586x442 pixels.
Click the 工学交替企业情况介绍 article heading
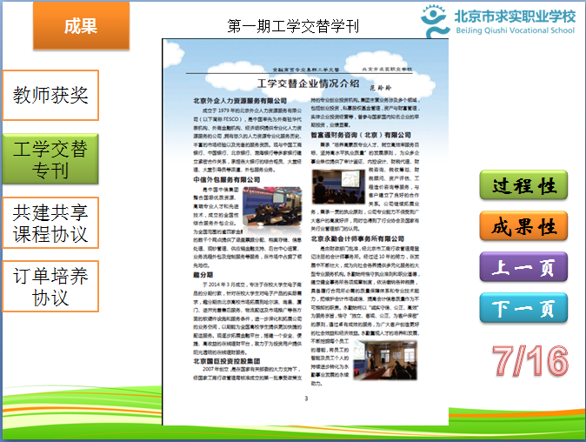(309, 83)
